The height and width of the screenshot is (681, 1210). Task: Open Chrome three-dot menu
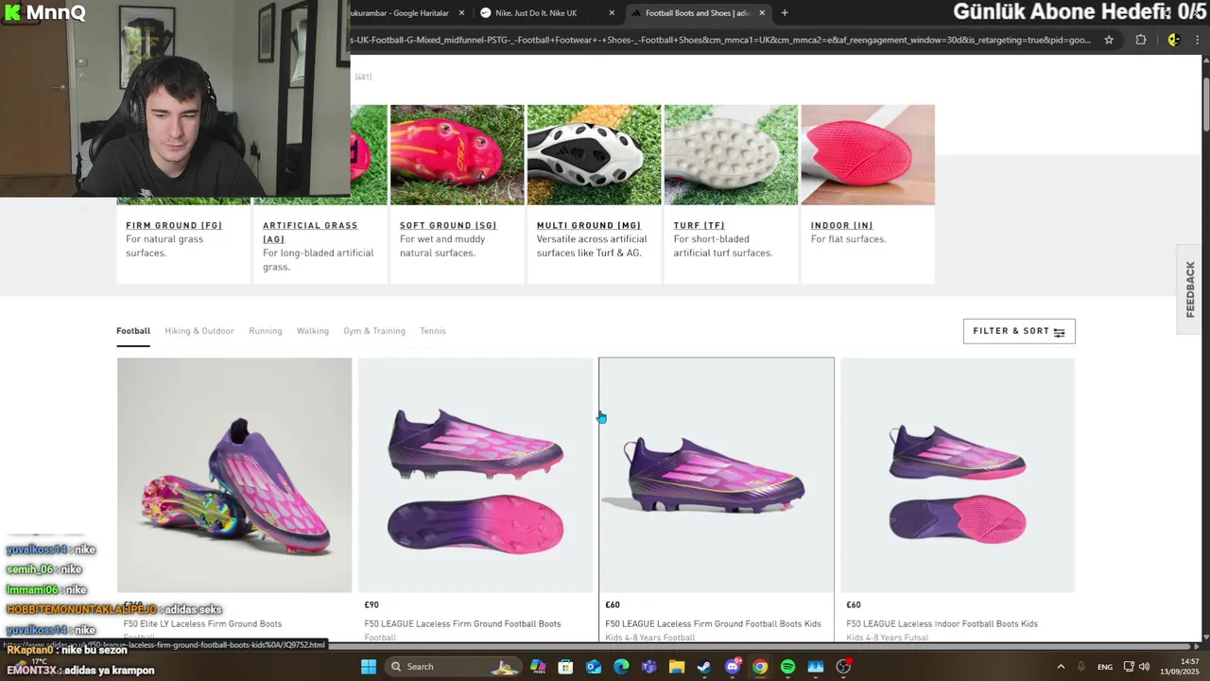(1198, 40)
